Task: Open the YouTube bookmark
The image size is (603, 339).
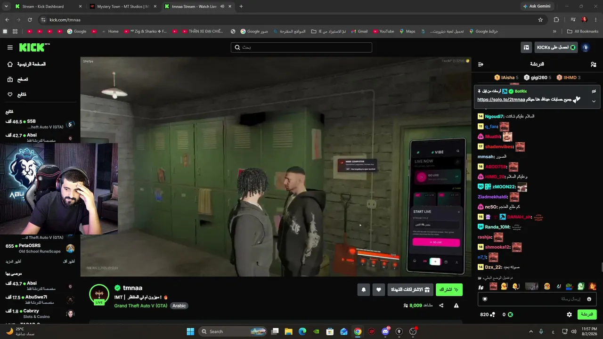Action: click(383, 32)
